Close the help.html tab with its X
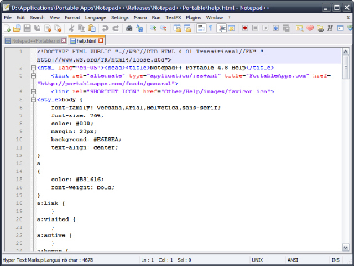The width and height of the screenshot is (354, 266). point(101,40)
